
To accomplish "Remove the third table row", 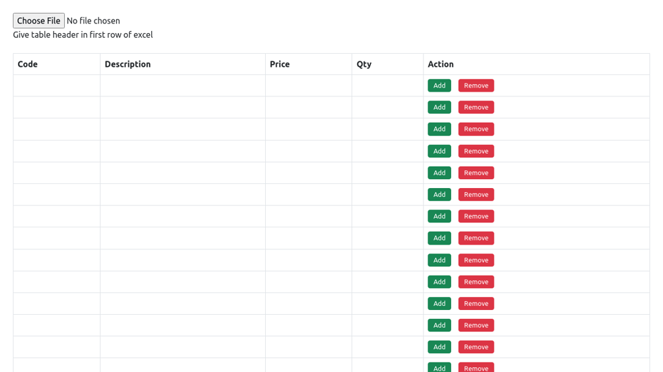I will [476, 129].
